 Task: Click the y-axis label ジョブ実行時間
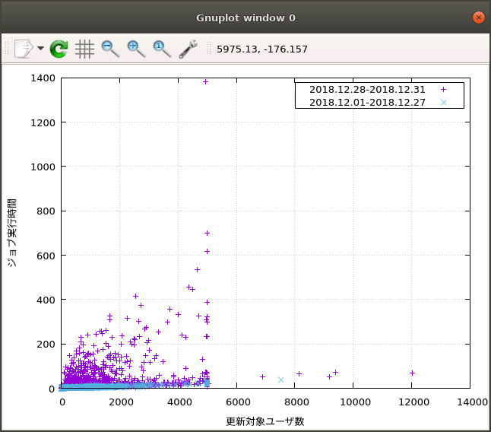click(x=13, y=233)
